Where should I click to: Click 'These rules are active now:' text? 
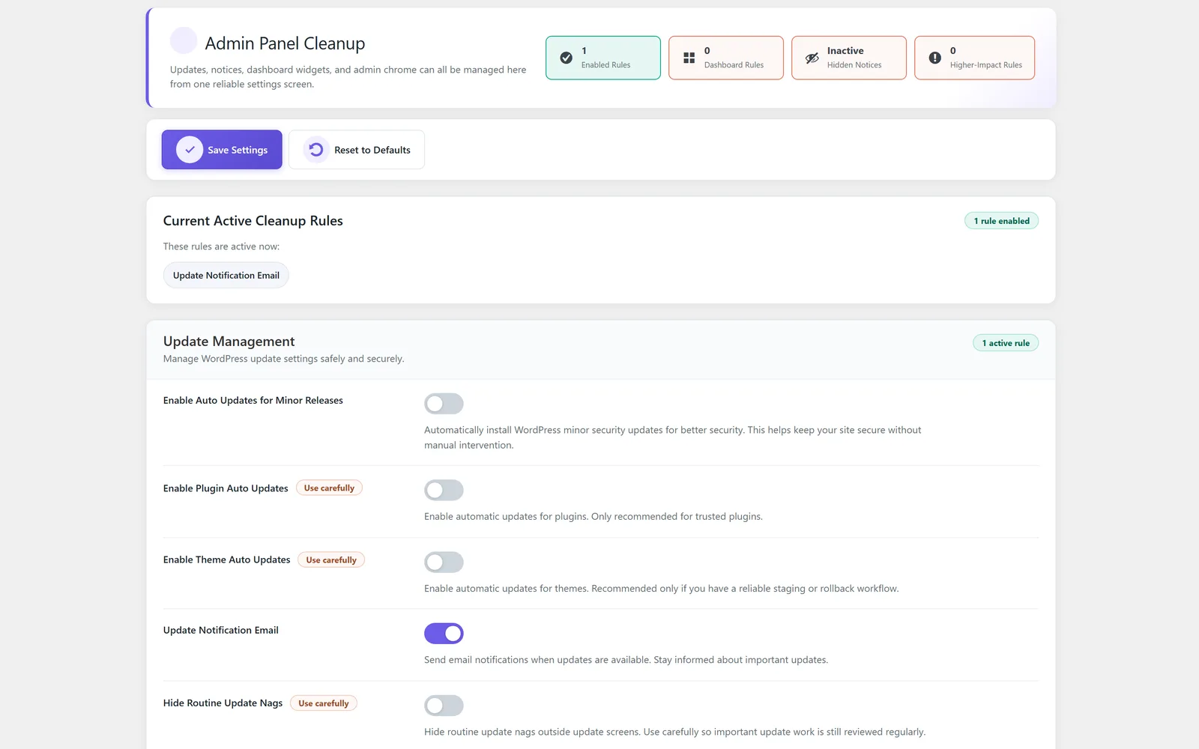(221, 246)
